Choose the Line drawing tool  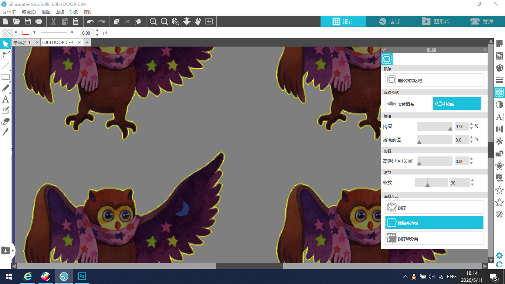(6, 66)
